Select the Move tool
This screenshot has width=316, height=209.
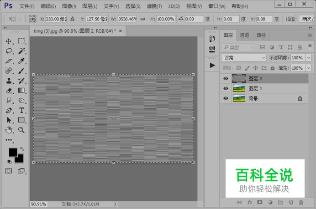point(9,41)
